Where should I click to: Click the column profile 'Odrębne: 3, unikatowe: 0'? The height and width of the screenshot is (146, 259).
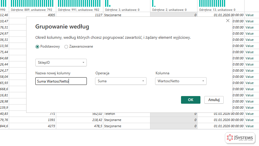122,10
